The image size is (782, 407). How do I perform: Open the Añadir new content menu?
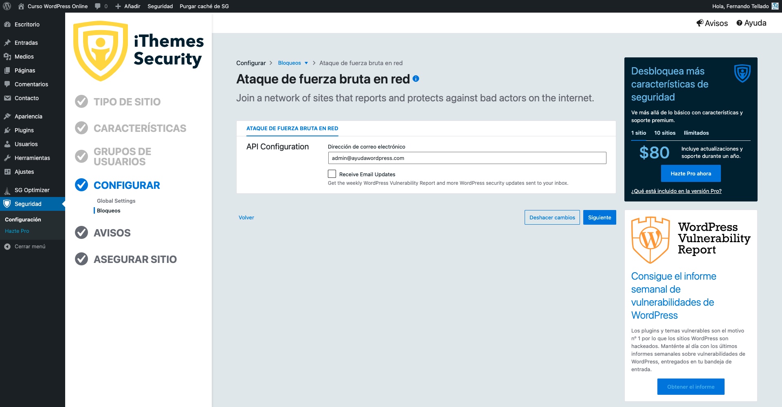point(127,6)
